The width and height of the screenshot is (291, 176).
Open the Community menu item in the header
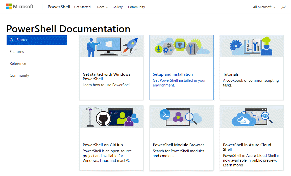pos(136,7)
